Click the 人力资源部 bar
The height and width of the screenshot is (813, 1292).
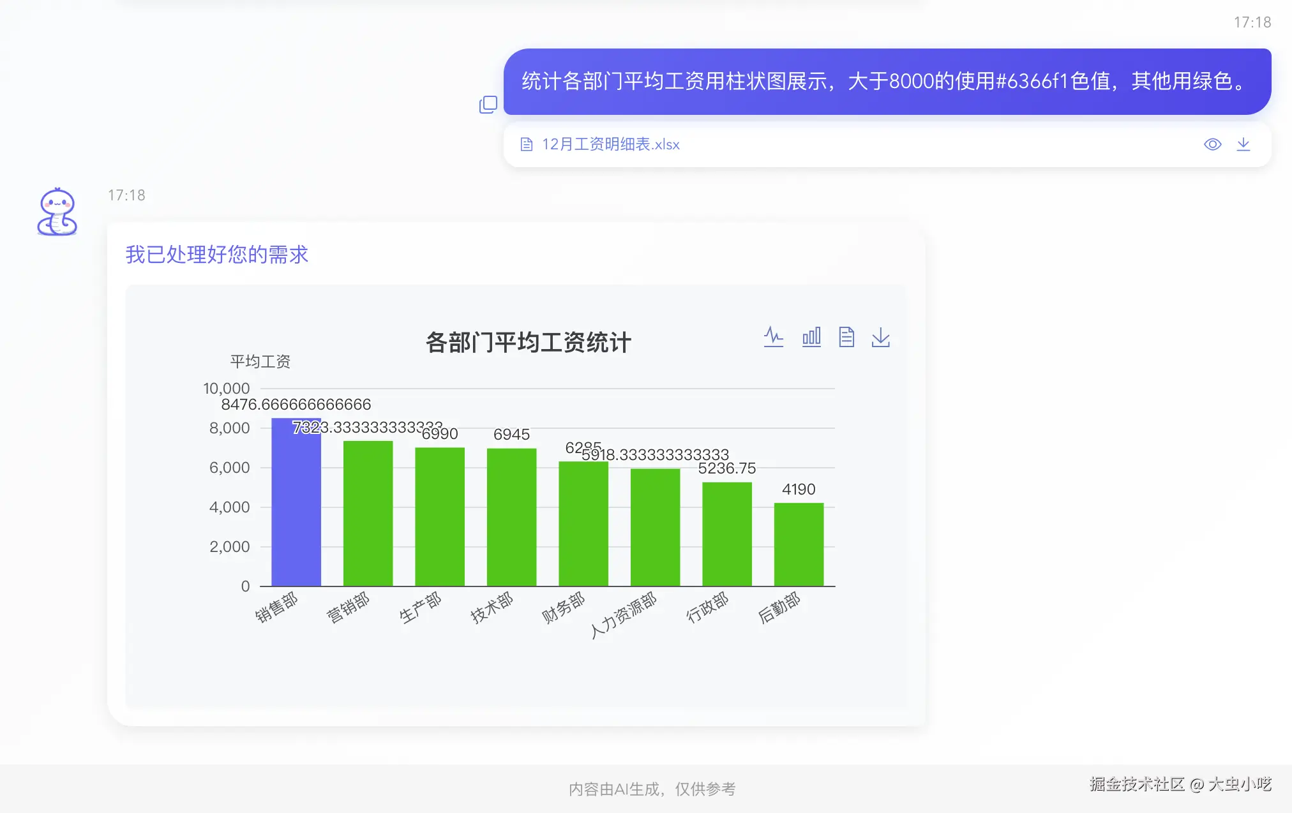[x=655, y=527]
